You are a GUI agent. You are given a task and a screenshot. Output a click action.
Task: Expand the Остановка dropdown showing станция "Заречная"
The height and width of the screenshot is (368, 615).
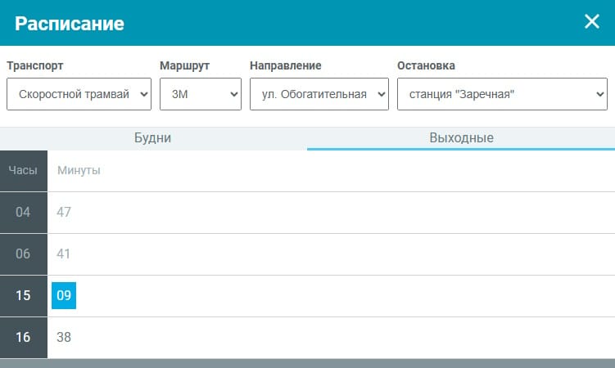pos(501,94)
